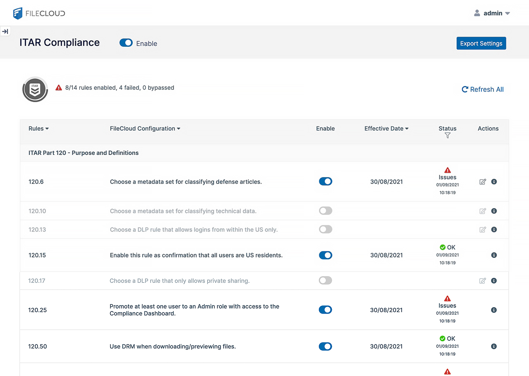Edit rule 120.17 with pencil icon
The width and height of the screenshot is (529, 376).
(x=483, y=281)
